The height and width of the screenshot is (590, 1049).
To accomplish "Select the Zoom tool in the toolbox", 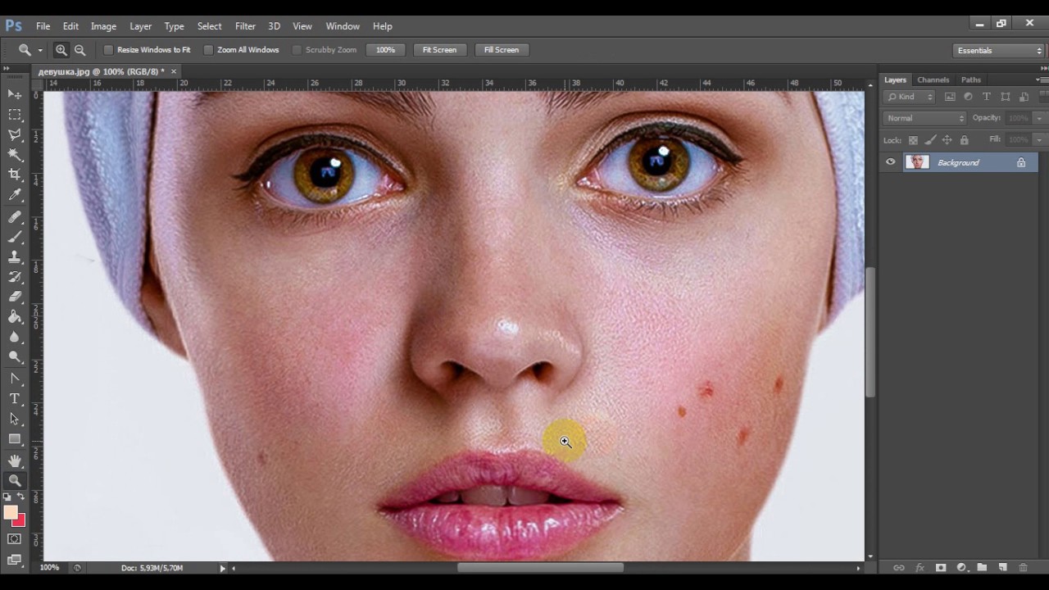I will pos(15,481).
